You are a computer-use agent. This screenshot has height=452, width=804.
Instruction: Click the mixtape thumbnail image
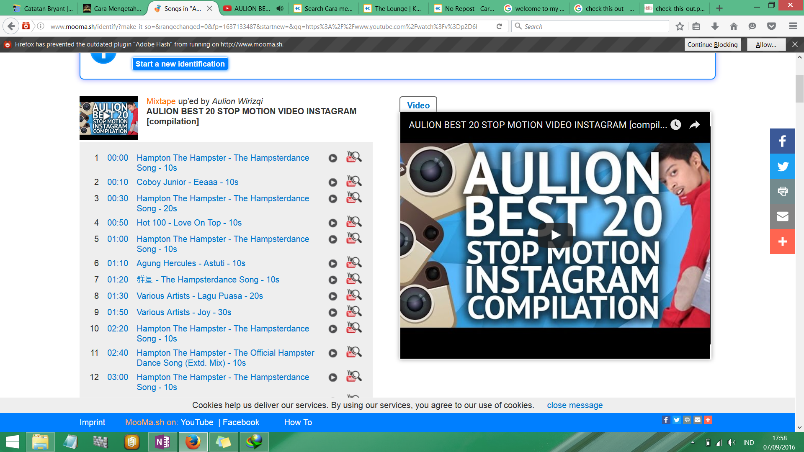[109, 118]
